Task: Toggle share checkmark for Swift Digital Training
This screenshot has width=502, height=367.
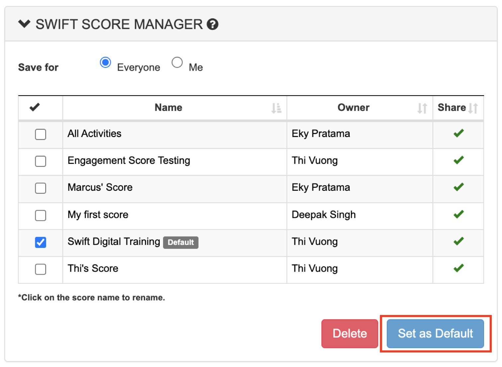Action: coord(459,241)
